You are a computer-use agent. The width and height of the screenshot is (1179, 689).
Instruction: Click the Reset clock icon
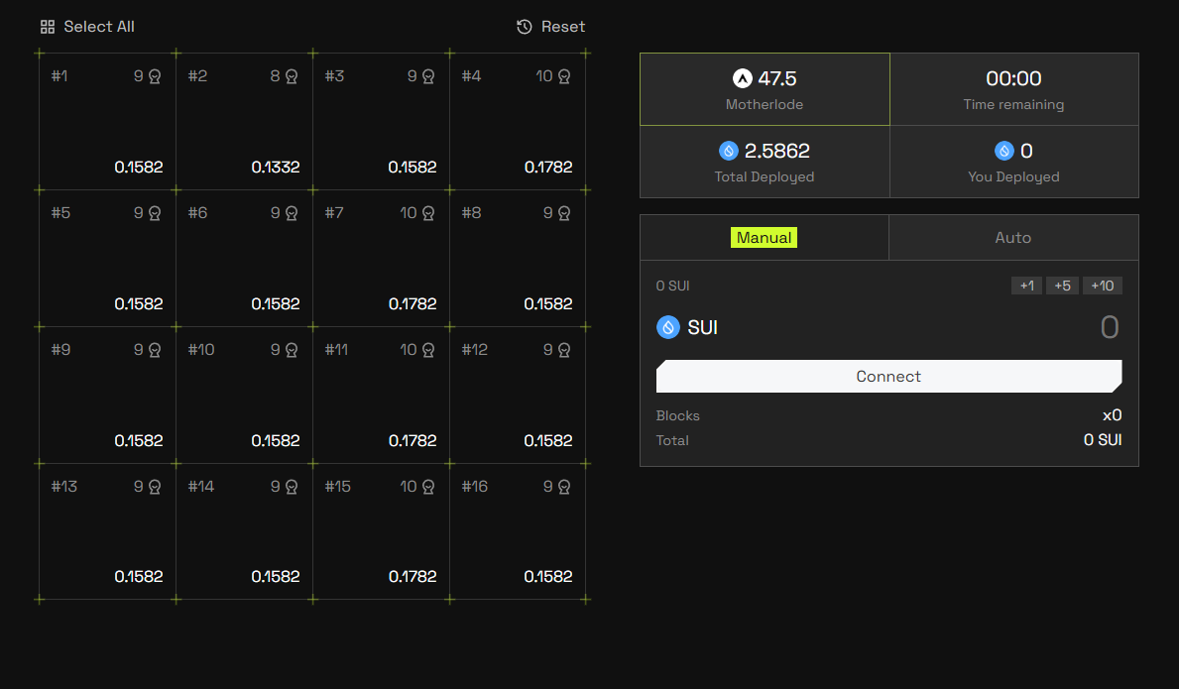(x=525, y=27)
